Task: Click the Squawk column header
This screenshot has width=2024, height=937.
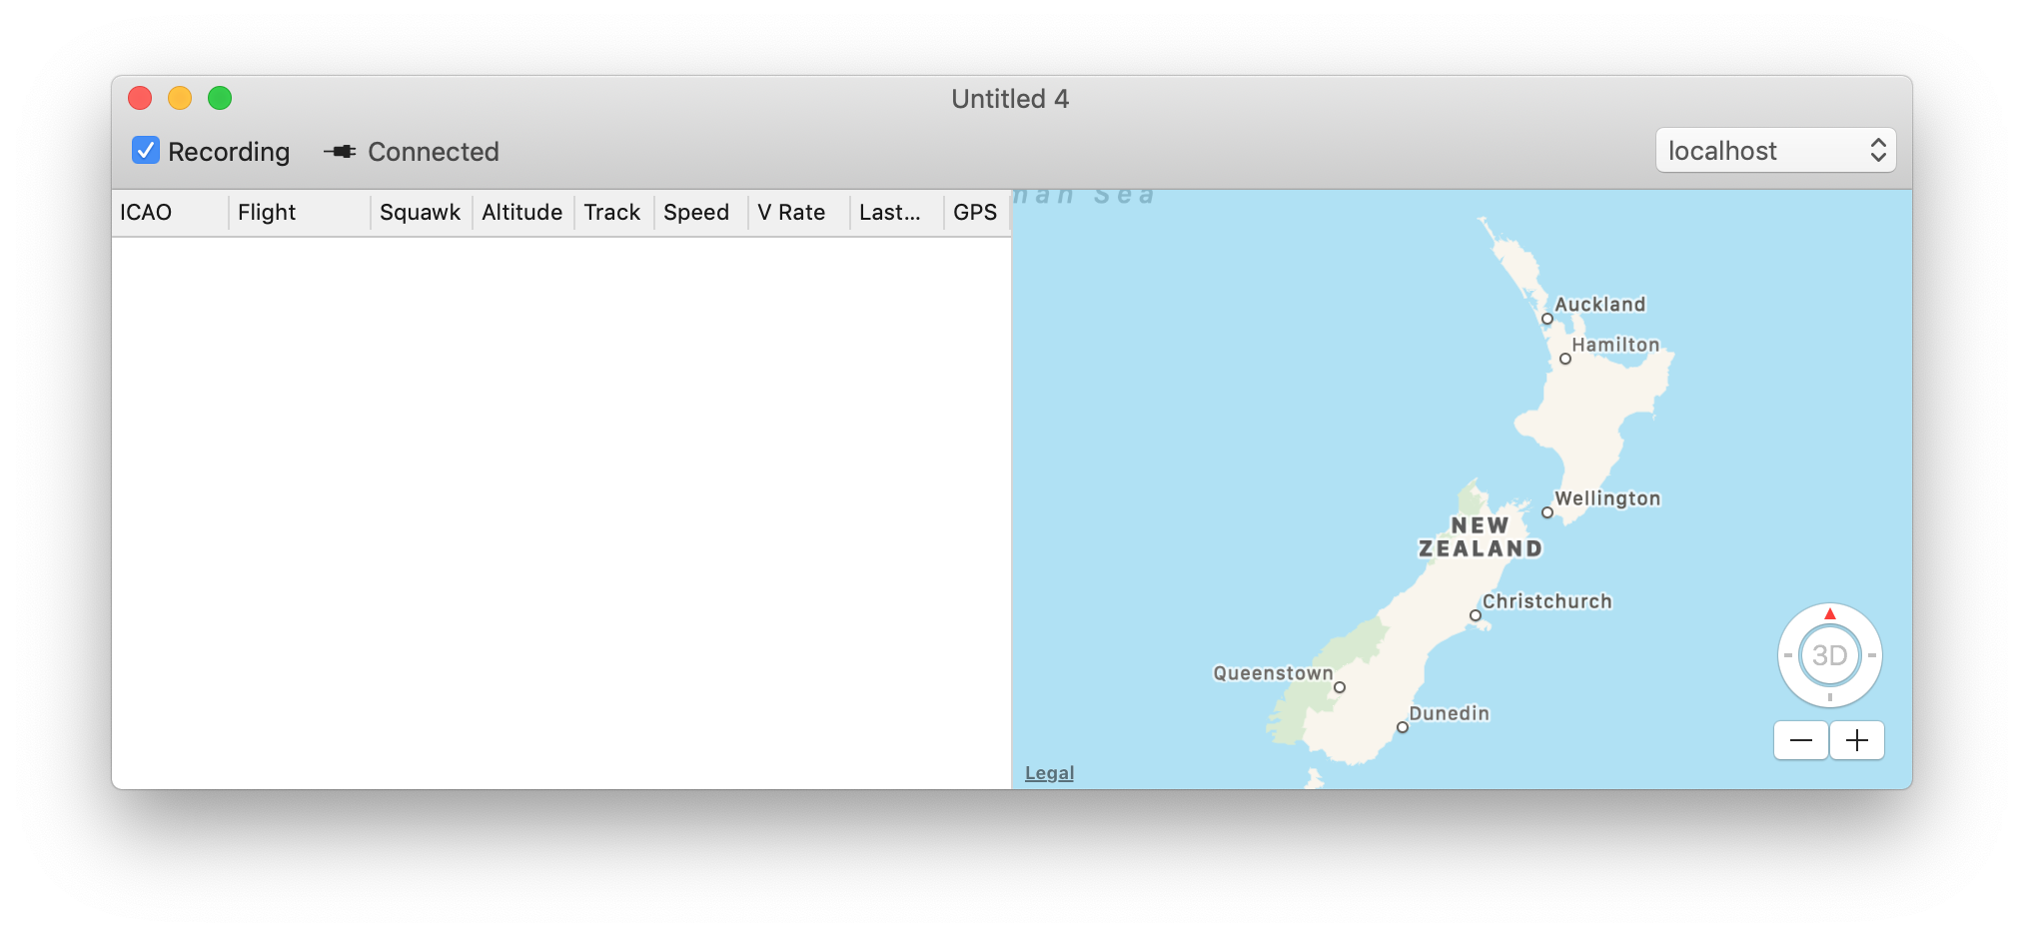Action: point(420,213)
